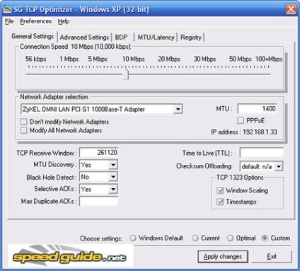Click the speedguide.net logo banner
Image resolution: width=300 pixels, height=271 pixels.
71,256
